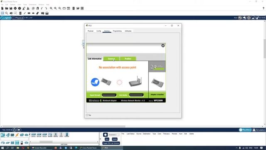The image size is (266, 150).
Task: Switch to Logical workspace view
Action: (x=6, y=17)
